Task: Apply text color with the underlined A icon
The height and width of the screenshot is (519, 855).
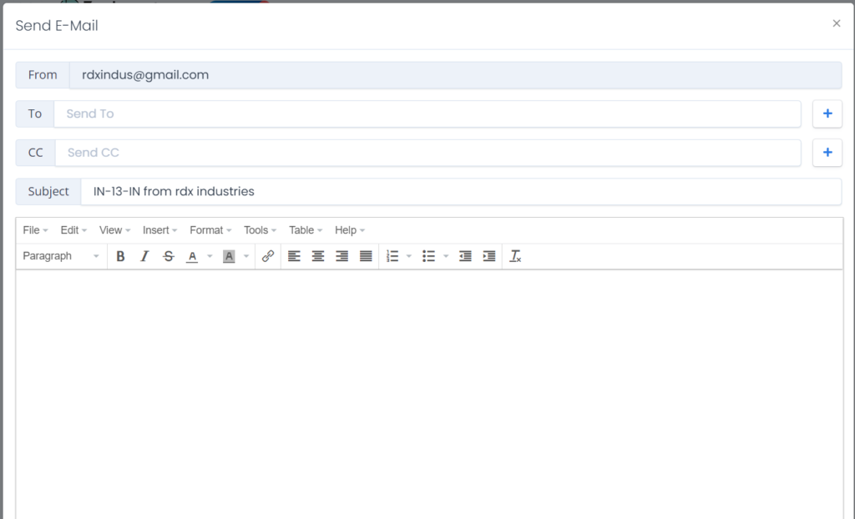Action: click(192, 256)
